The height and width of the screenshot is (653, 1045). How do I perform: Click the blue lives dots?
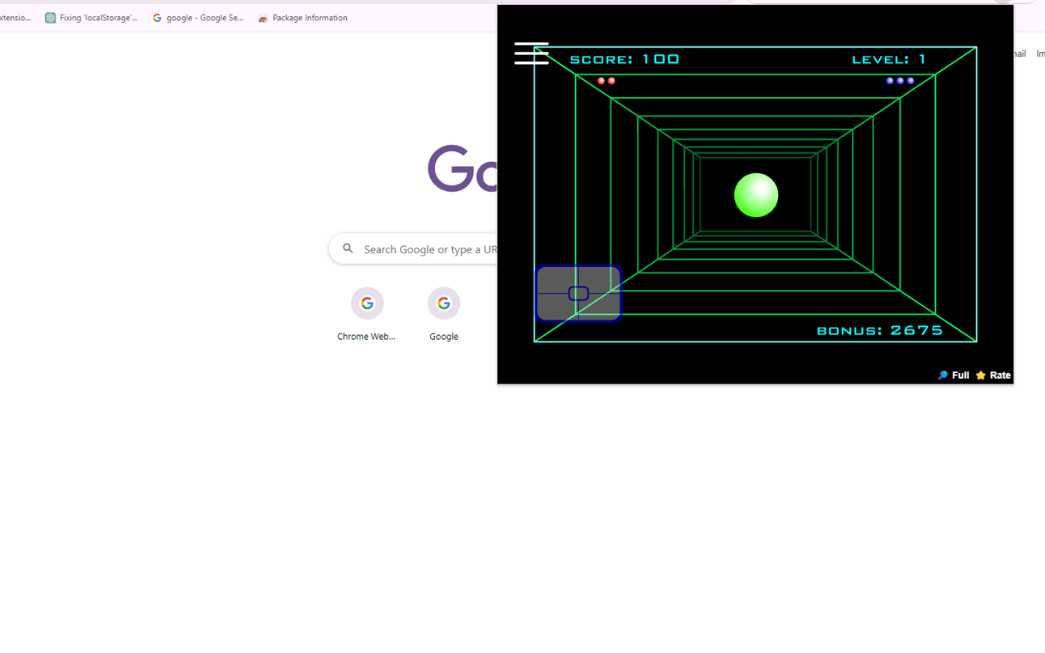[900, 81]
